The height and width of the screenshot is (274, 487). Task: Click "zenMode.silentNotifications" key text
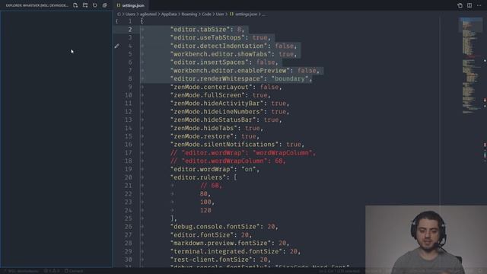coord(224,145)
